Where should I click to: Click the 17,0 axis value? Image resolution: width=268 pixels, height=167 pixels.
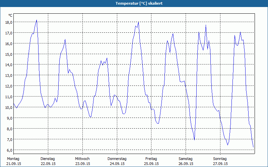tap(9, 33)
